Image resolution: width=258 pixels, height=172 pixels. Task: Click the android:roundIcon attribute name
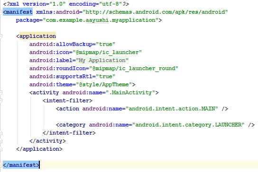tap(57, 68)
